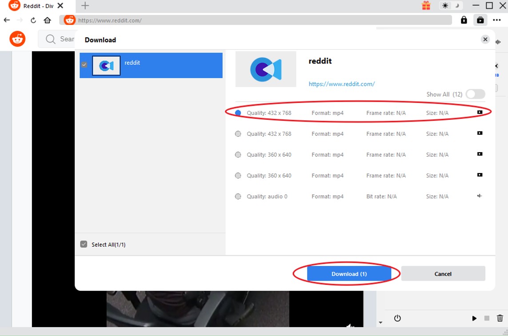Open a new tab with plus button

[x=85, y=6]
